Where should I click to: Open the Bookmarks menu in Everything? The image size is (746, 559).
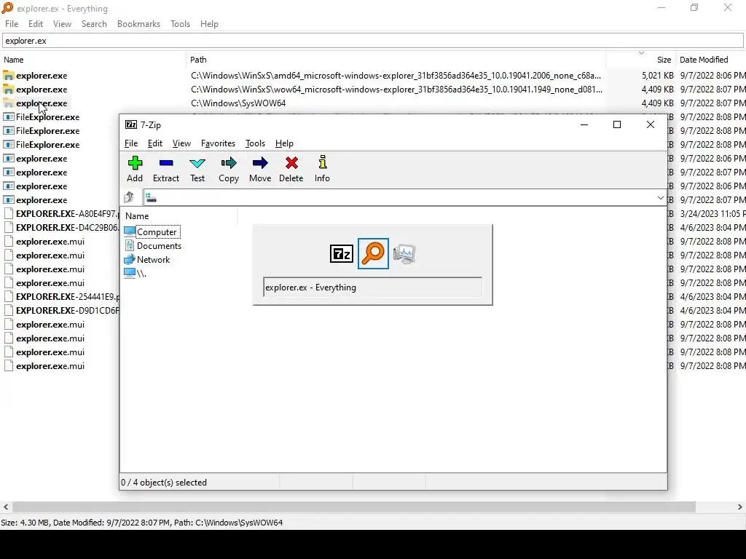pos(138,24)
